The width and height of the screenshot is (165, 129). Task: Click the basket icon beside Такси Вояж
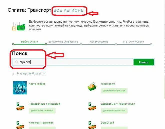92,87
